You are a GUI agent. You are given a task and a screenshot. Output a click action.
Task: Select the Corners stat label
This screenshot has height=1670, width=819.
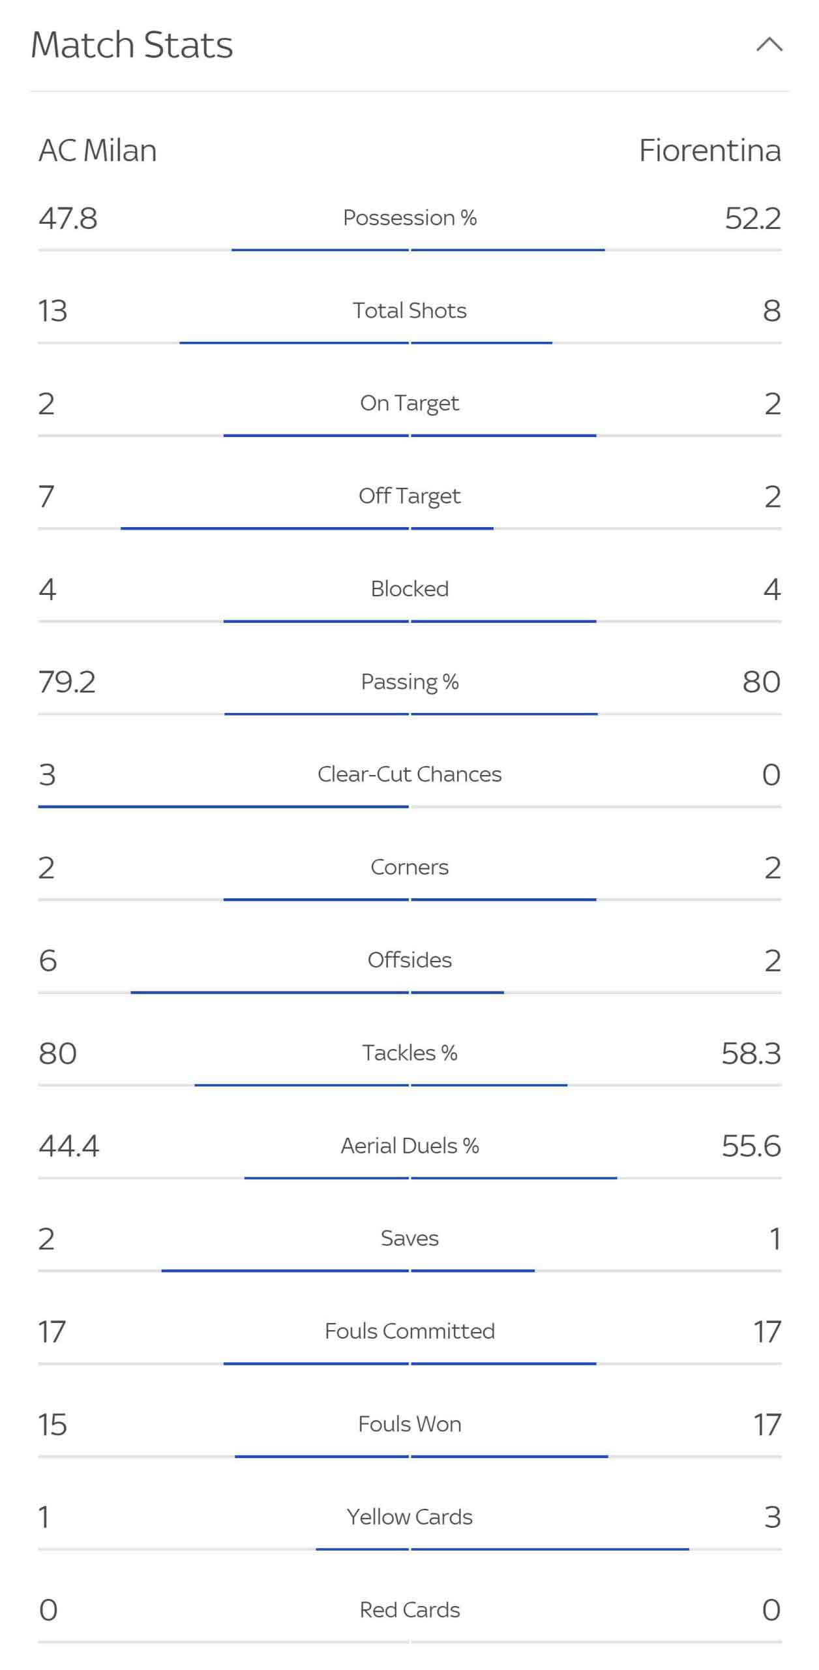[410, 867]
